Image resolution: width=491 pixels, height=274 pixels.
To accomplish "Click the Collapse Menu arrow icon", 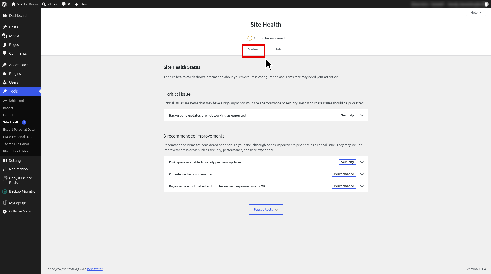I will [5, 211].
